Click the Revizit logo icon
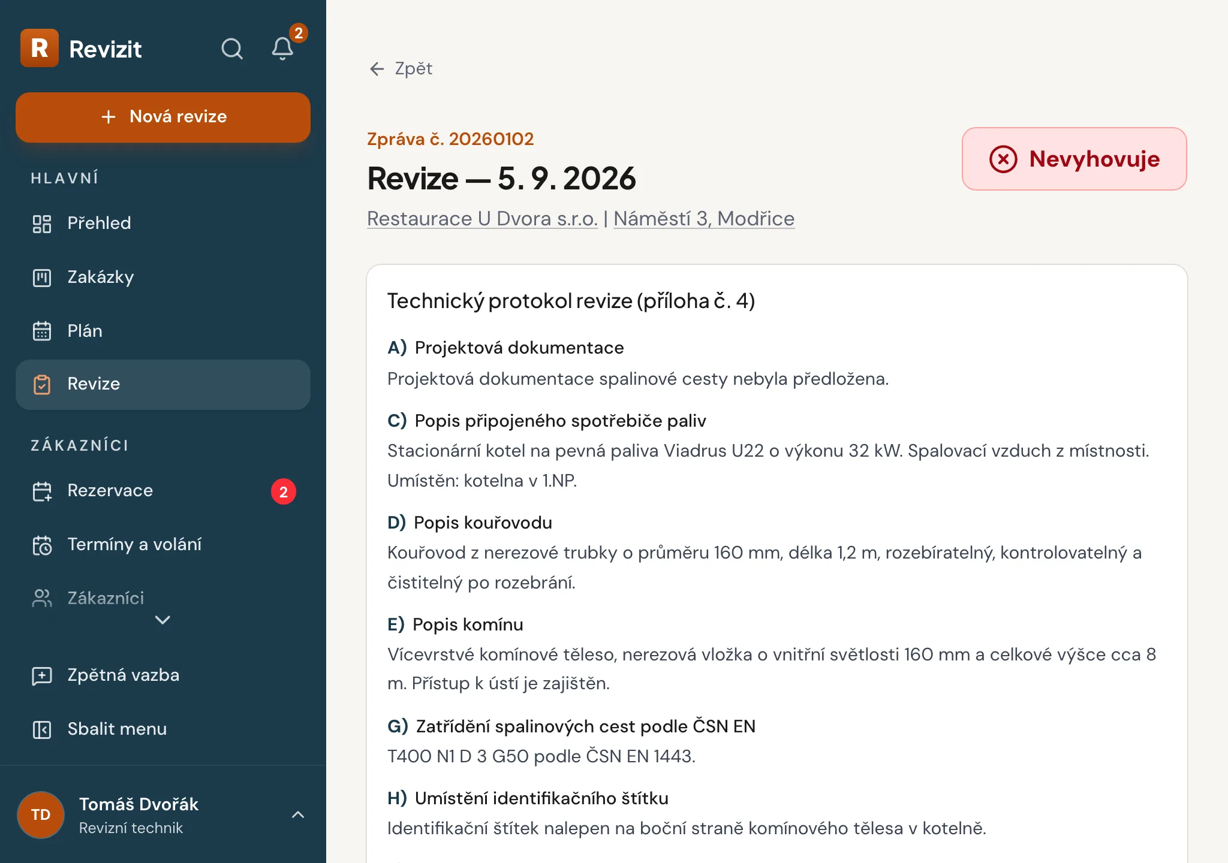Screen dimensions: 1228x863 (40, 48)
